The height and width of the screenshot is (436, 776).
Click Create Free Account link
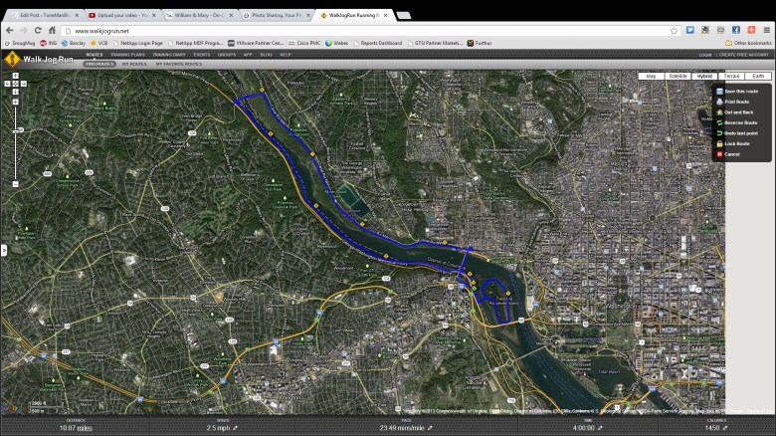point(744,55)
